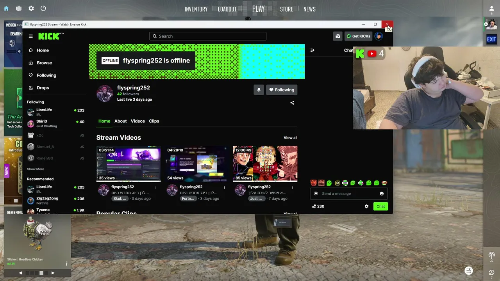Open game Settings gear icon

[x=31, y=8]
